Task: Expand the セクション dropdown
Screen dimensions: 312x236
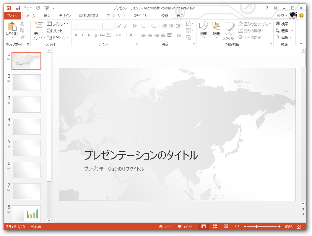Action: click(x=58, y=37)
